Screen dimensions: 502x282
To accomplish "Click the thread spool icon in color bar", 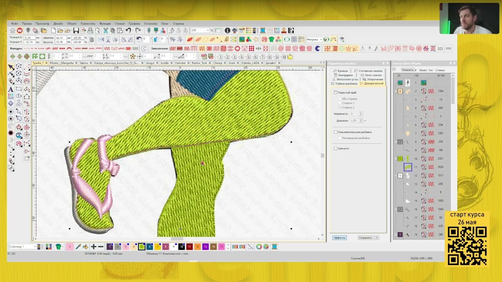I will (275, 247).
